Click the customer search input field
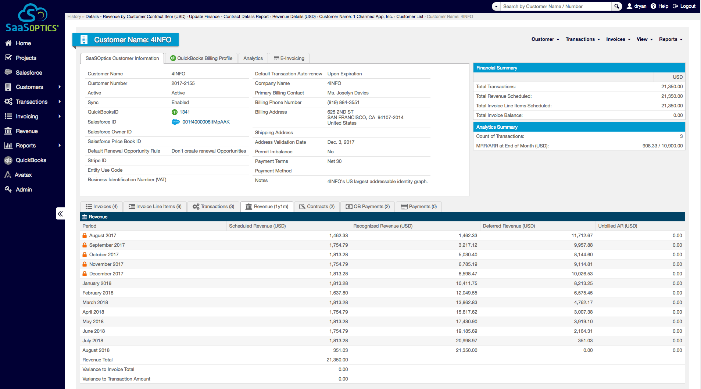 556,6
